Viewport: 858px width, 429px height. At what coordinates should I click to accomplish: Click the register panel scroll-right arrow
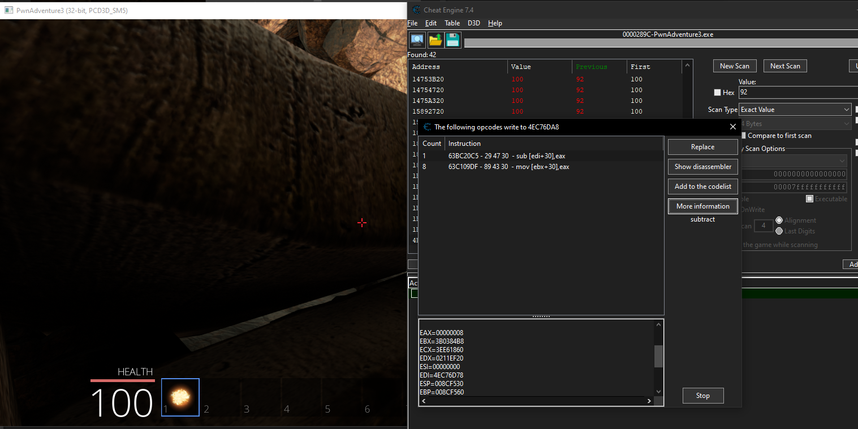(x=650, y=401)
